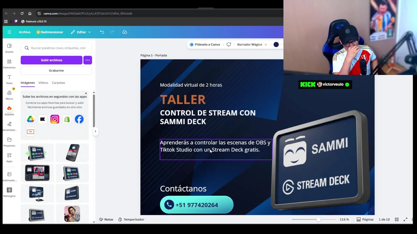
Task: Open the Marca brand panel
Action: pos(9,95)
